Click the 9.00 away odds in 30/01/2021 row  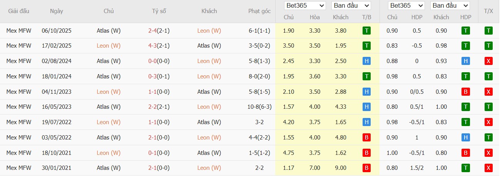click(340, 168)
